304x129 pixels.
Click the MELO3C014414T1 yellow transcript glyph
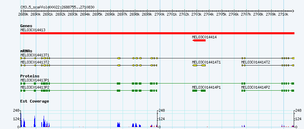click(x=199, y=66)
